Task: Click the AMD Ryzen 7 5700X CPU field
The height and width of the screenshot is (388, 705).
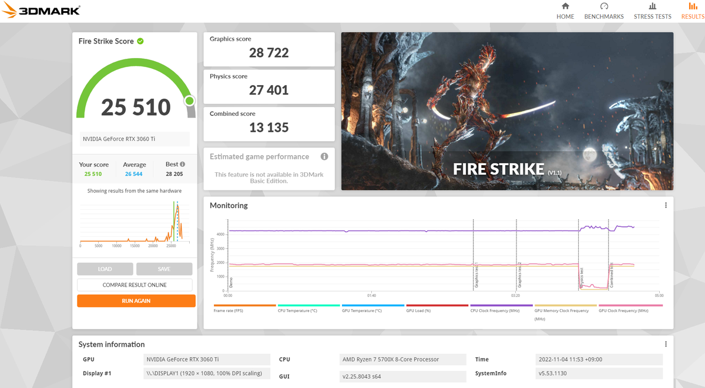Action: click(404, 360)
